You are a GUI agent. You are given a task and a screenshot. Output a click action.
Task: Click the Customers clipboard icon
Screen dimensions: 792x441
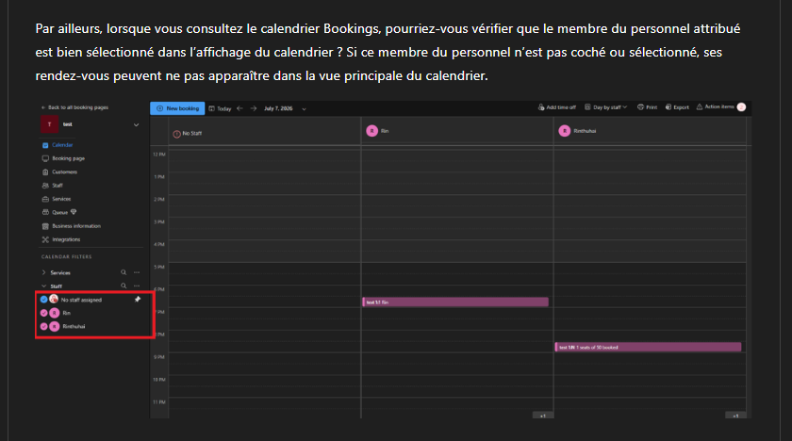click(x=45, y=172)
